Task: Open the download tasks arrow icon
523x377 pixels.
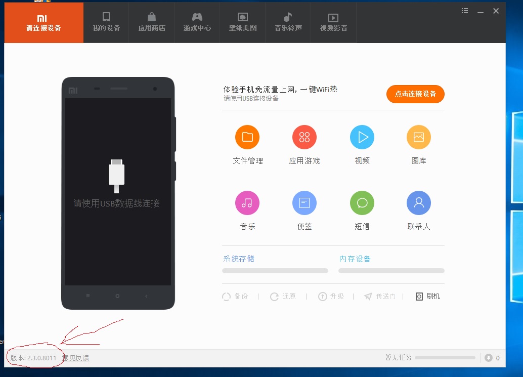Action: coord(489,358)
